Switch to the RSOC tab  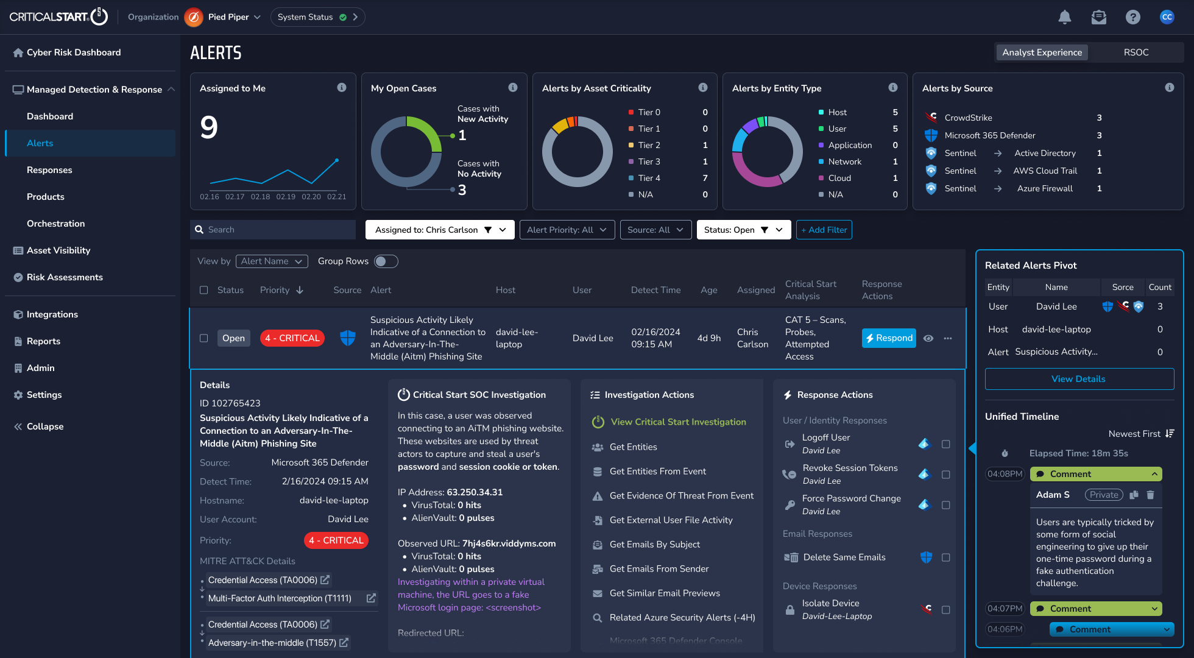pos(1136,52)
